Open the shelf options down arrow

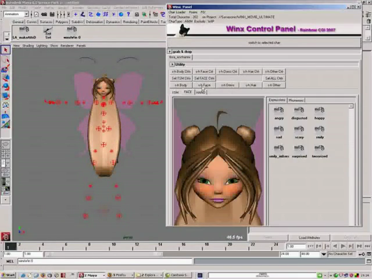click(x=7, y=39)
